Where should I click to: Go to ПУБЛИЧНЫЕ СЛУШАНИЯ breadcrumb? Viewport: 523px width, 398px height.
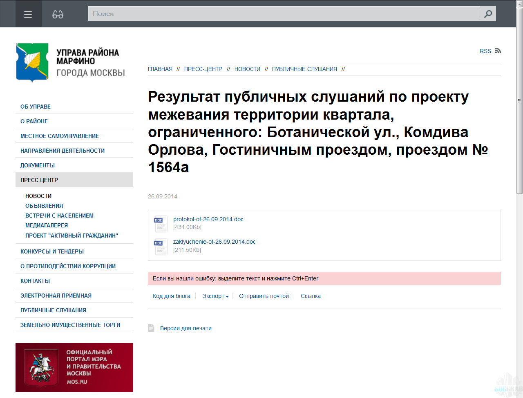(x=304, y=69)
